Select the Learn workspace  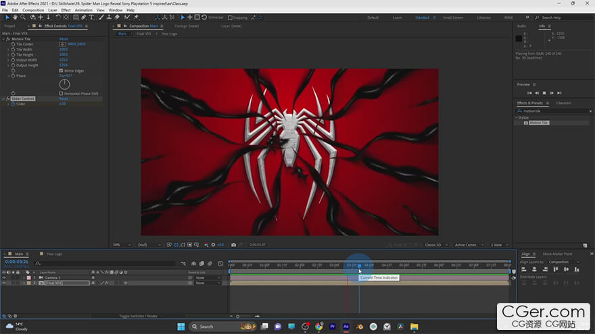pyautogui.click(x=398, y=18)
